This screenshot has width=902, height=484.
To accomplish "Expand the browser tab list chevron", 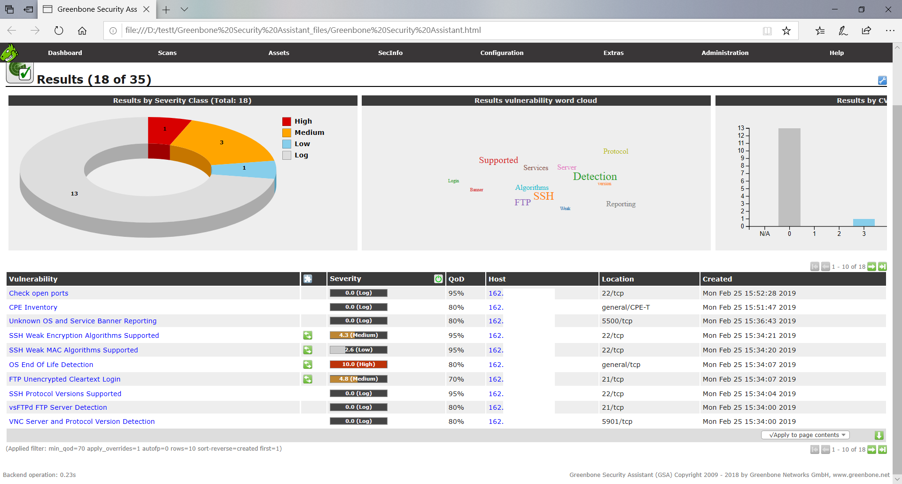I will pyautogui.click(x=184, y=9).
